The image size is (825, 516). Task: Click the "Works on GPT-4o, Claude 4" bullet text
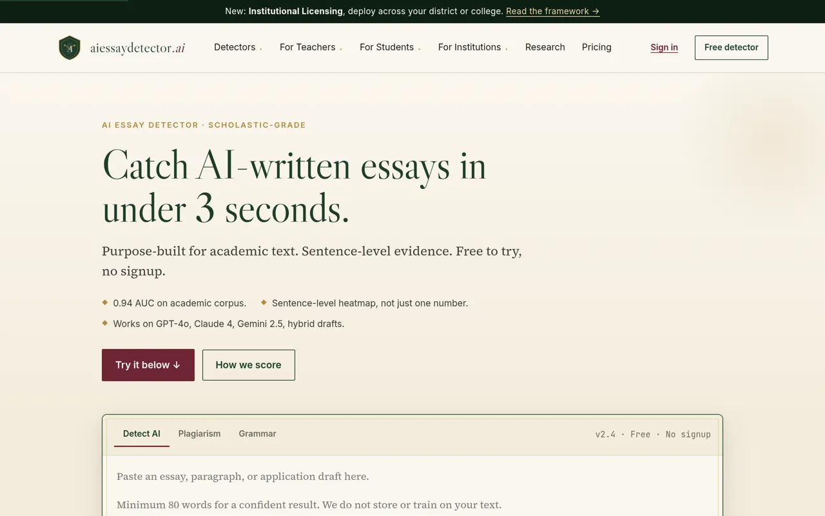click(x=229, y=324)
